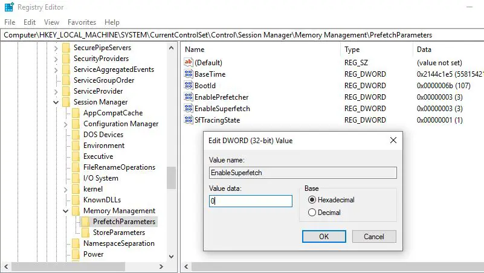Click the Memory Management folder icon
This screenshot has width=484, height=273.
(x=76, y=211)
